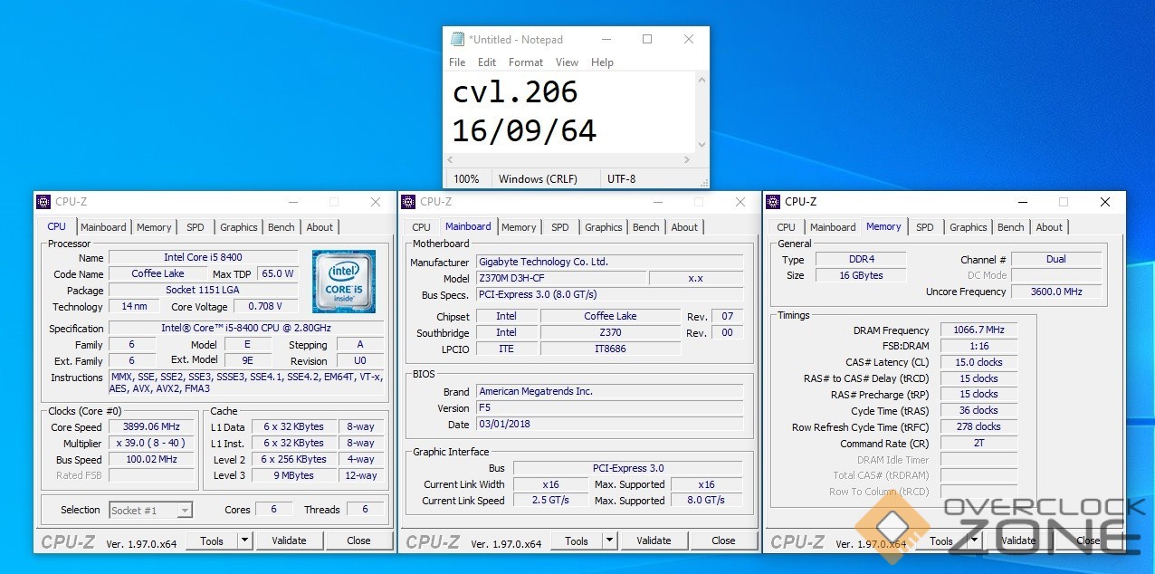
Task: Click the CPU-Z title bar icon in the Memory window
Action: tap(773, 202)
